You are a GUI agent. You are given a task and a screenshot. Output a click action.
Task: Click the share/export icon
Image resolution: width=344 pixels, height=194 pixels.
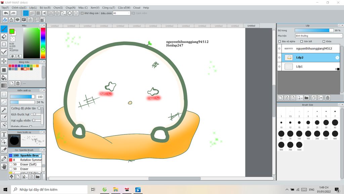click(11, 20)
